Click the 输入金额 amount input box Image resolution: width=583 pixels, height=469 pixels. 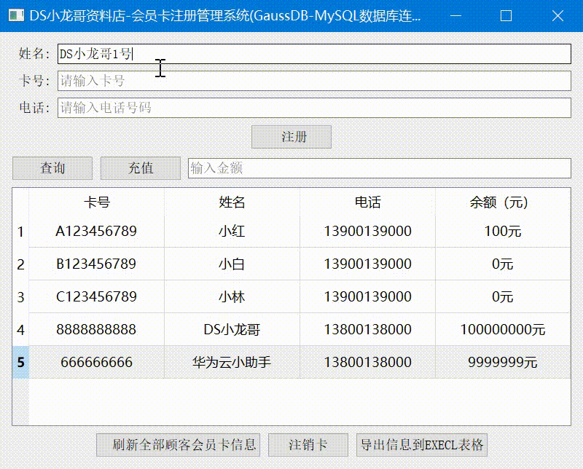pyautogui.click(x=379, y=168)
